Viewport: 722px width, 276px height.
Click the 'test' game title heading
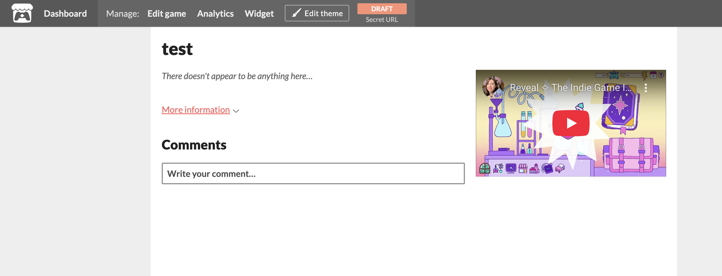177,49
